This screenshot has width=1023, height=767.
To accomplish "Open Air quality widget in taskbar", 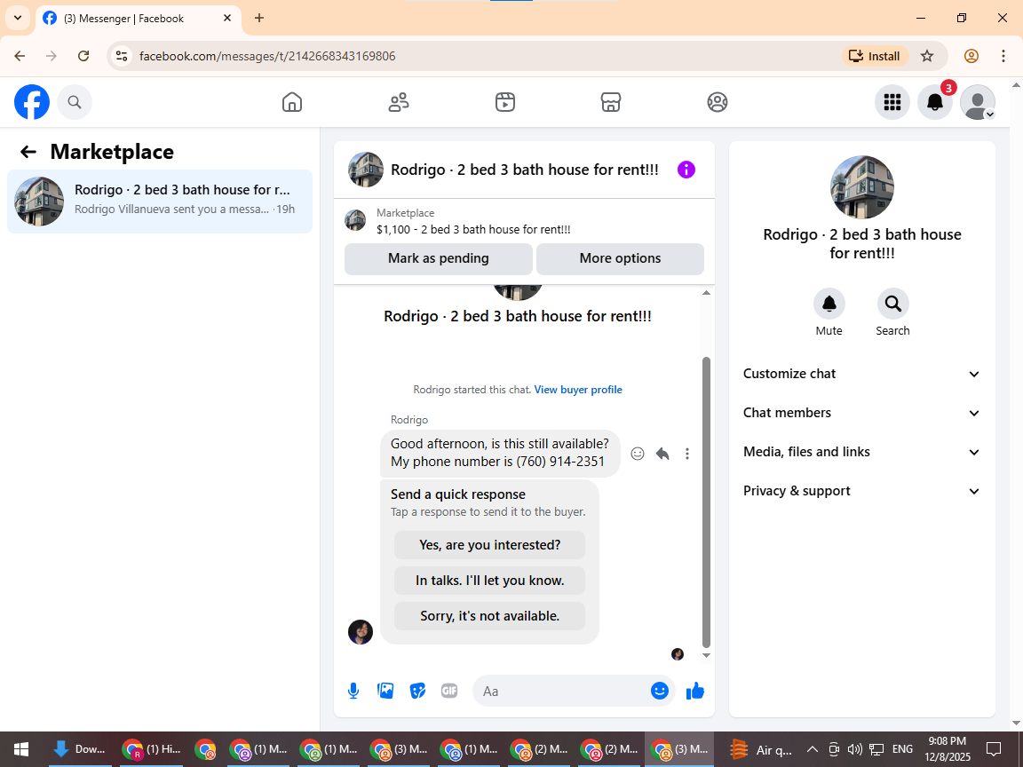I will [x=761, y=749].
